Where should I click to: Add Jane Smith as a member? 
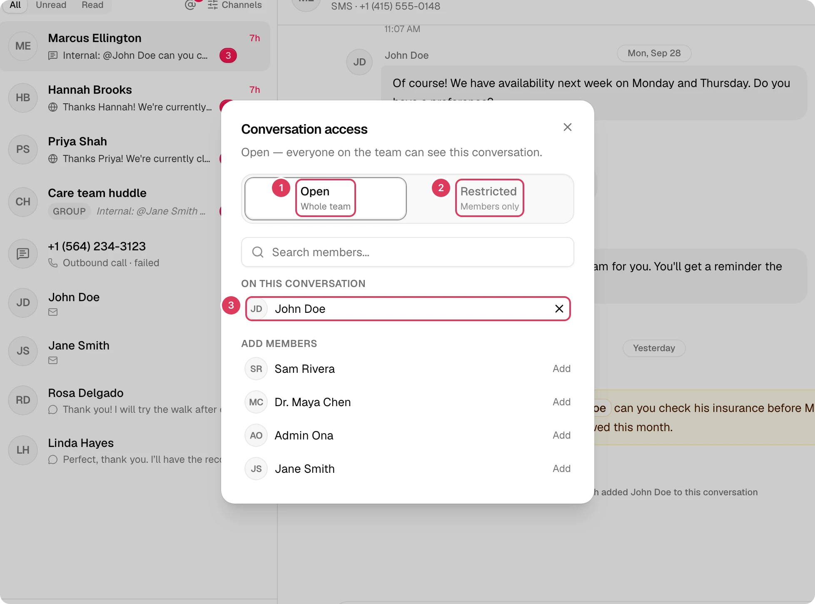click(x=561, y=469)
